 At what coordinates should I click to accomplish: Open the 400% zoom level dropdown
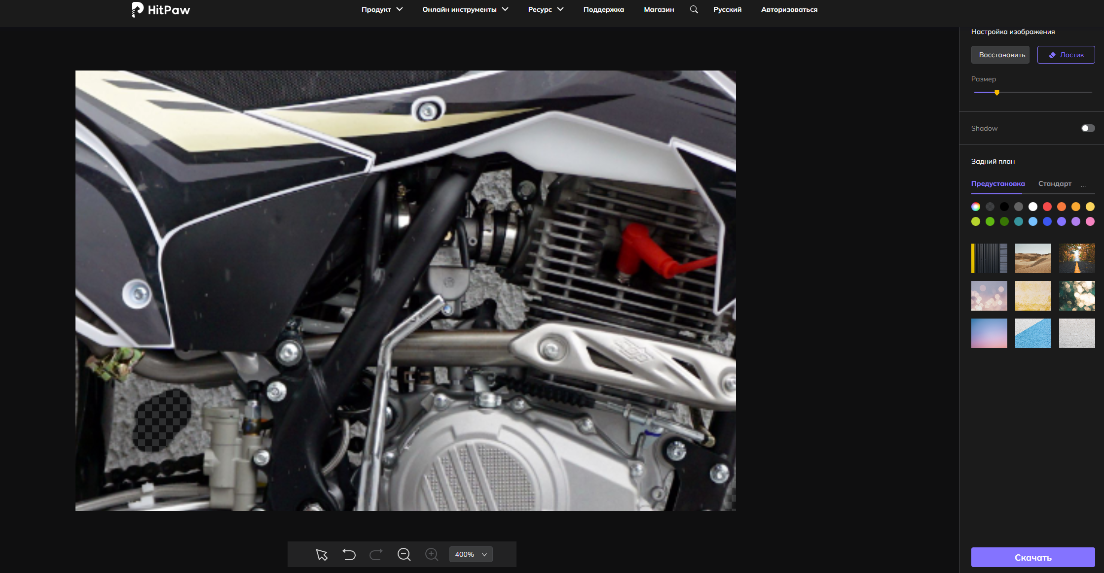[471, 554]
